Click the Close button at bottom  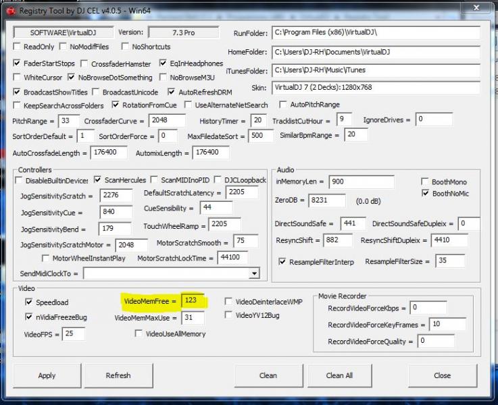(x=443, y=375)
